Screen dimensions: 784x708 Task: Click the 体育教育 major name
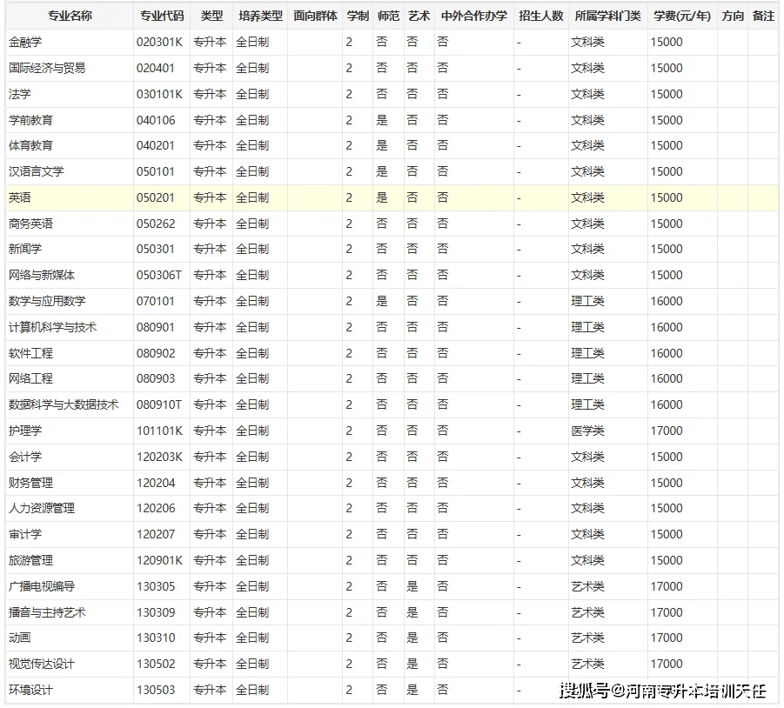pos(30,145)
